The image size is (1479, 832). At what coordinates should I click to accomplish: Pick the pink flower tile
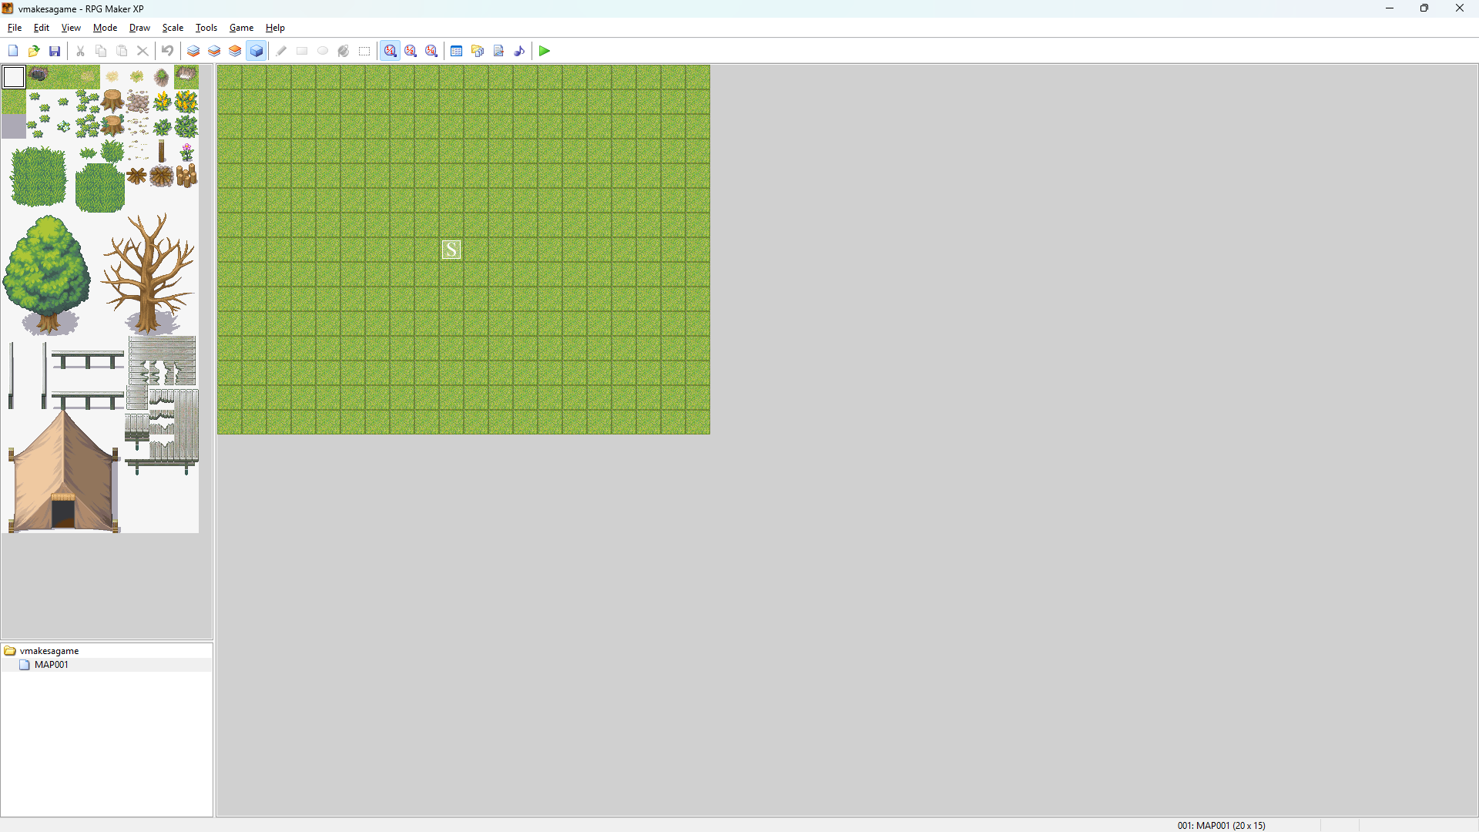pyautogui.click(x=186, y=151)
